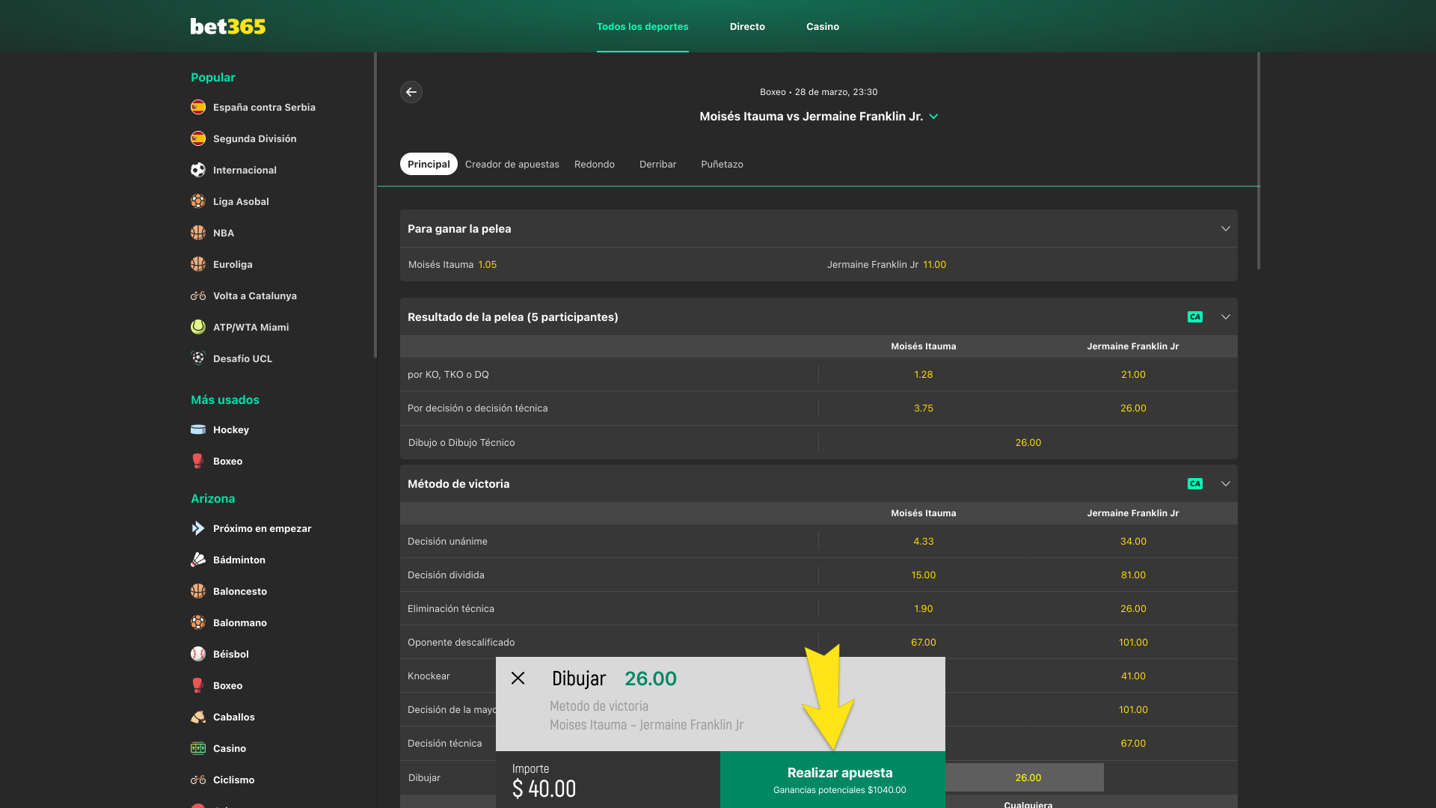This screenshot has height=808, width=1436.
Task: Click Realizar apuesta button
Action: point(832,780)
